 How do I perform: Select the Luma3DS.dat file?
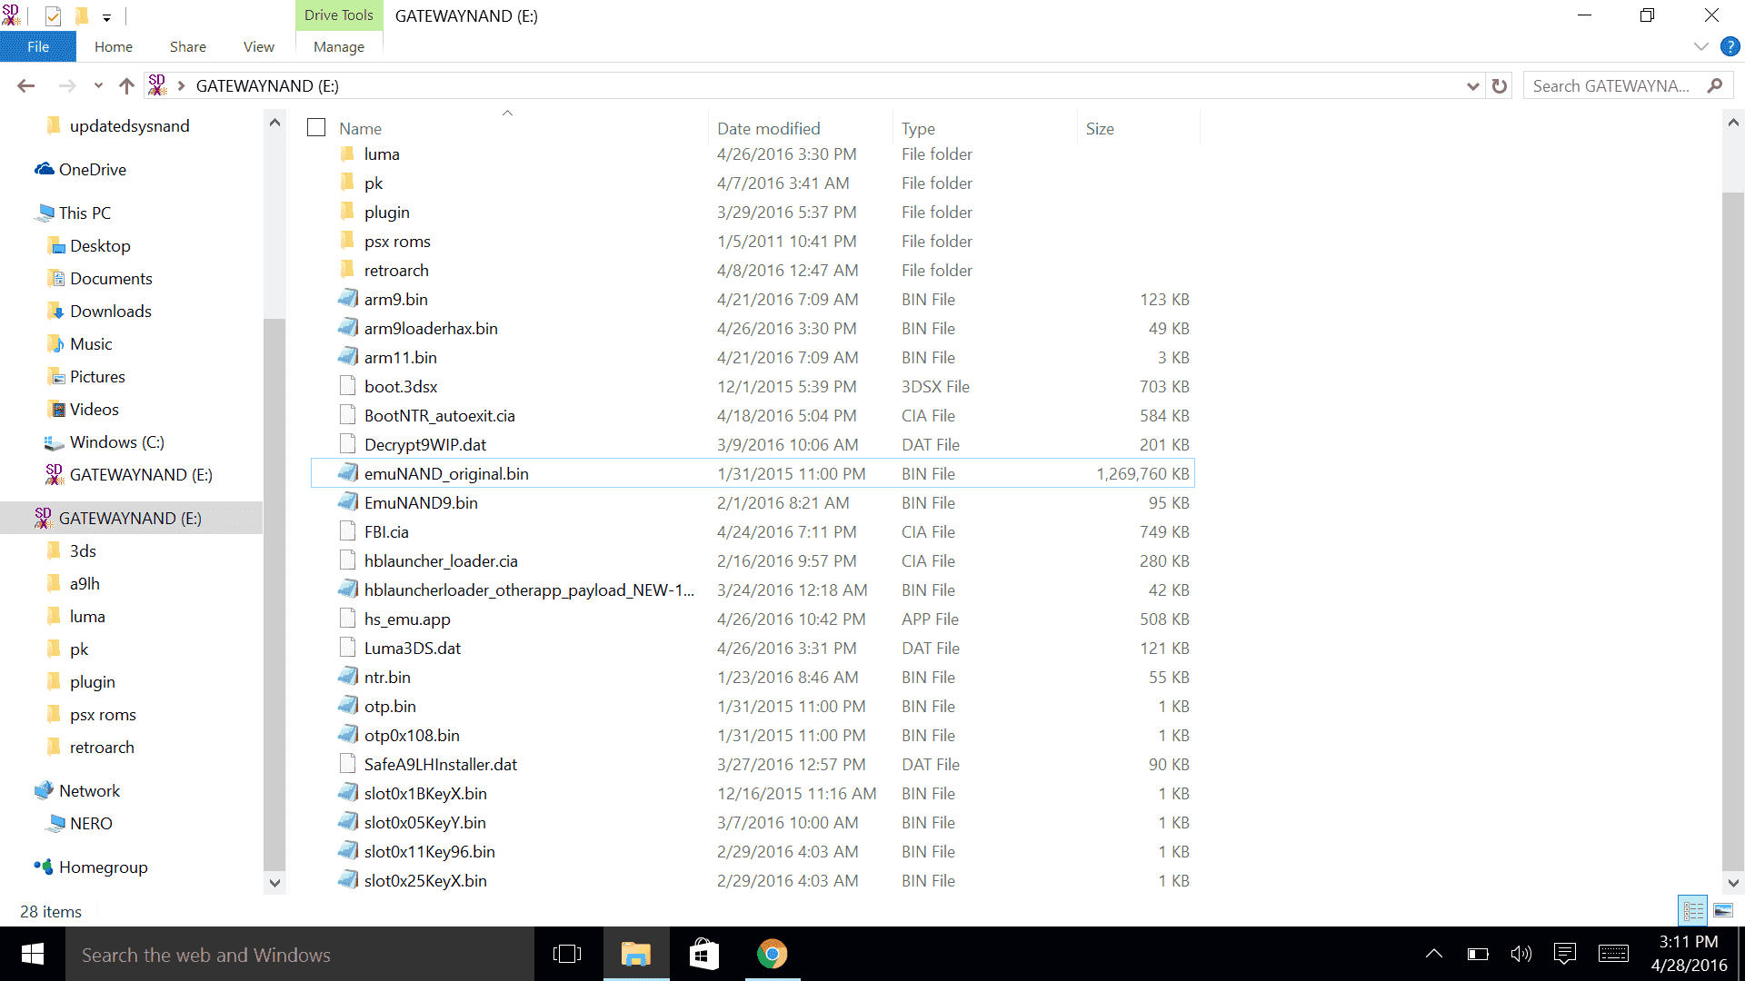413,648
